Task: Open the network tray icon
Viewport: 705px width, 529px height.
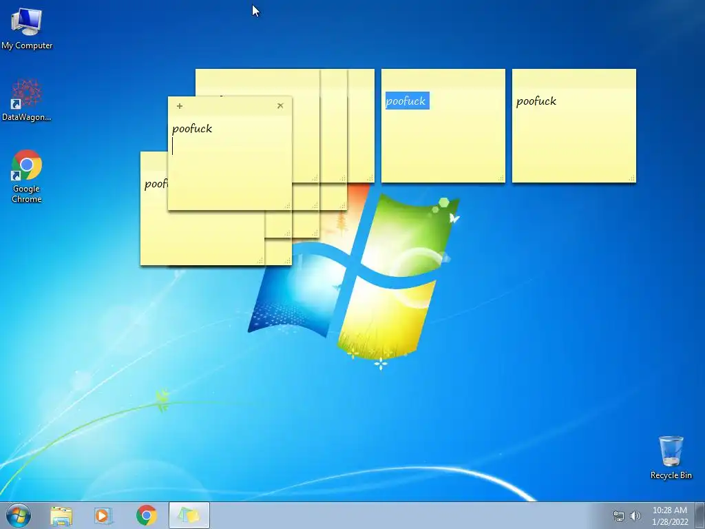Action: pyautogui.click(x=619, y=516)
